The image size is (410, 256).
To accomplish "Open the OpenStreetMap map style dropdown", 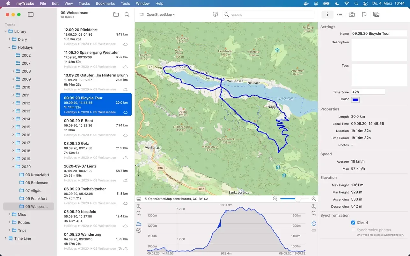I will point(157,15).
